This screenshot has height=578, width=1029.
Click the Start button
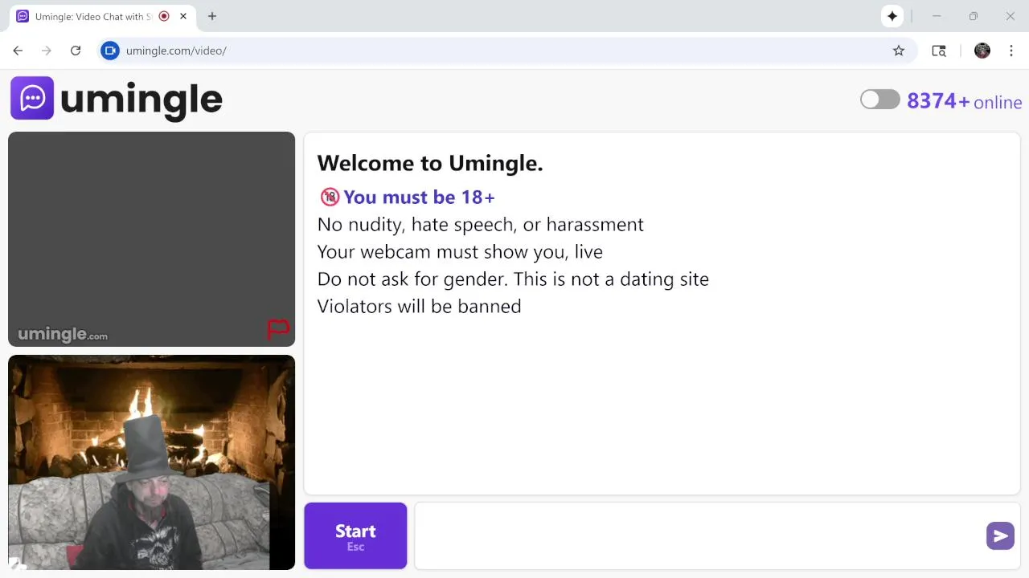355,535
